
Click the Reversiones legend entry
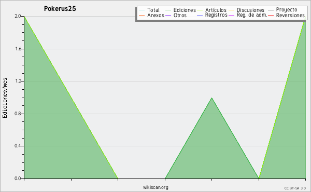pos(286,15)
